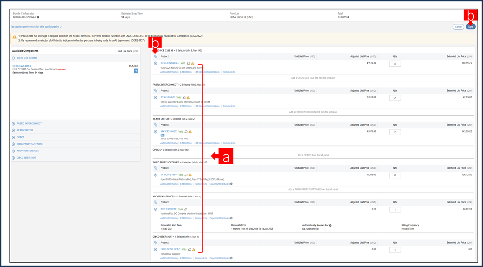Open the RH-OCP-B-P1S= product link
Image resolution: width=483 pixels, height=267 pixels.
[169, 175]
